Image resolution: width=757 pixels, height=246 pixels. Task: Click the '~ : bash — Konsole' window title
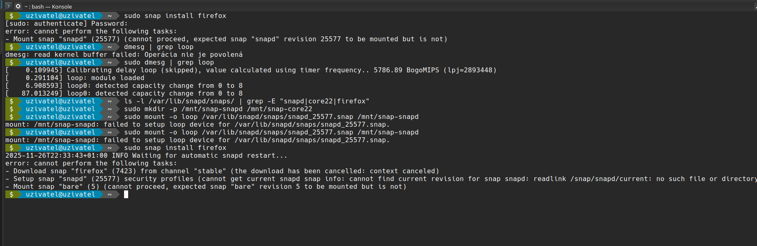pos(48,7)
